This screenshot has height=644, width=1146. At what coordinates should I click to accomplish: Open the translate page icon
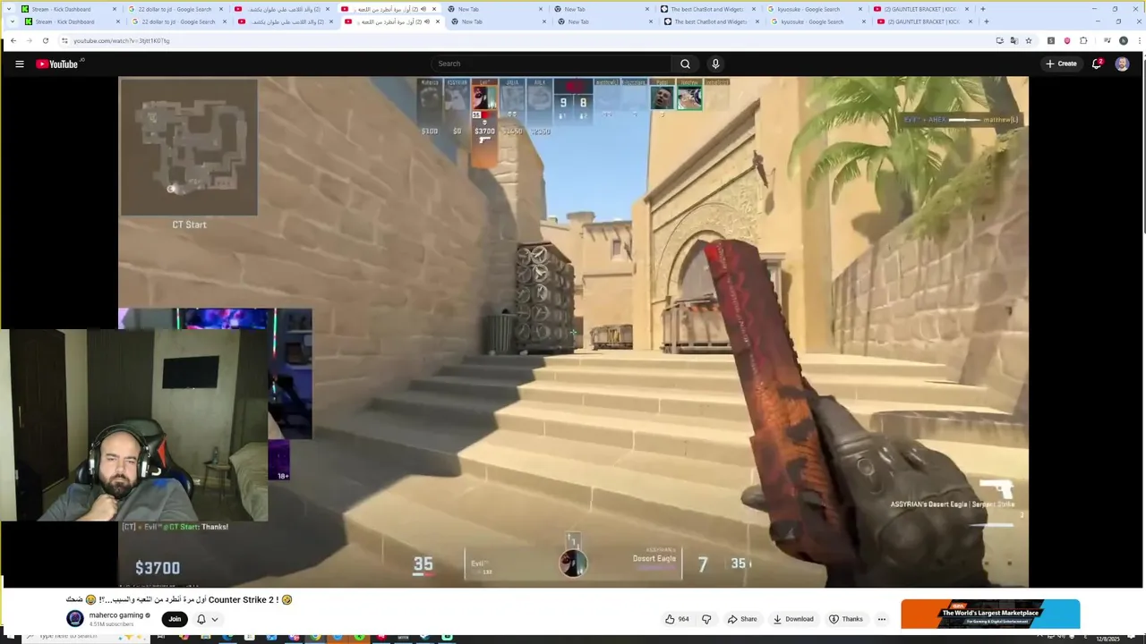pyautogui.click(x=1014, y=40)
